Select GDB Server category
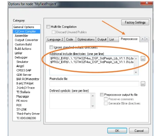The image size is (154, 136). 24,75
